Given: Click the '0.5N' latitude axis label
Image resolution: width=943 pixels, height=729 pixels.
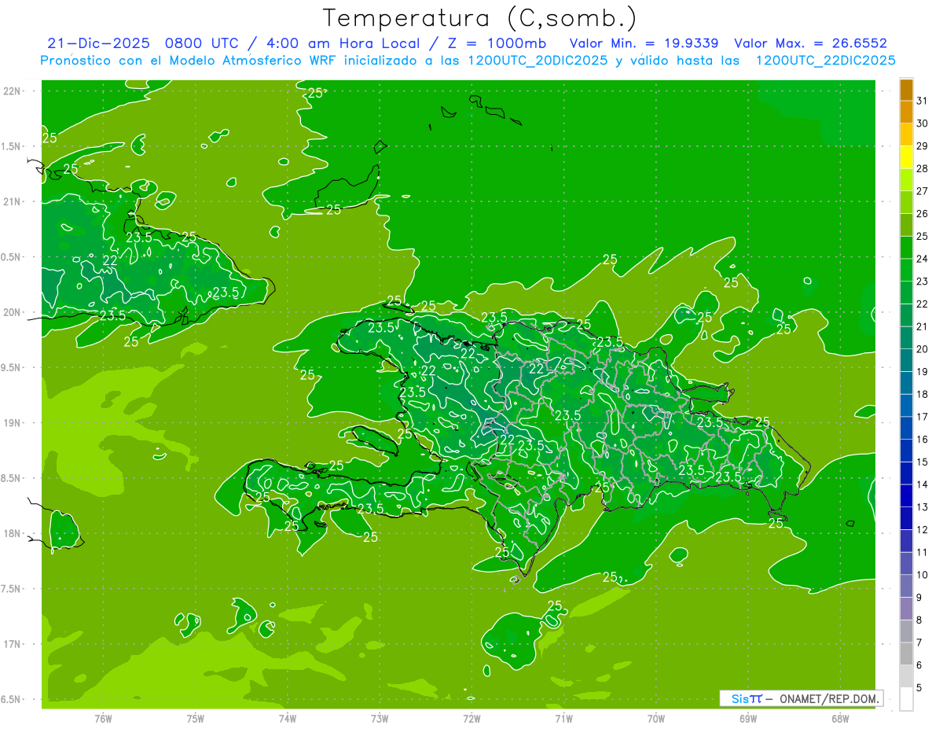Looking at the screenshot, I should tap(11, 257).
